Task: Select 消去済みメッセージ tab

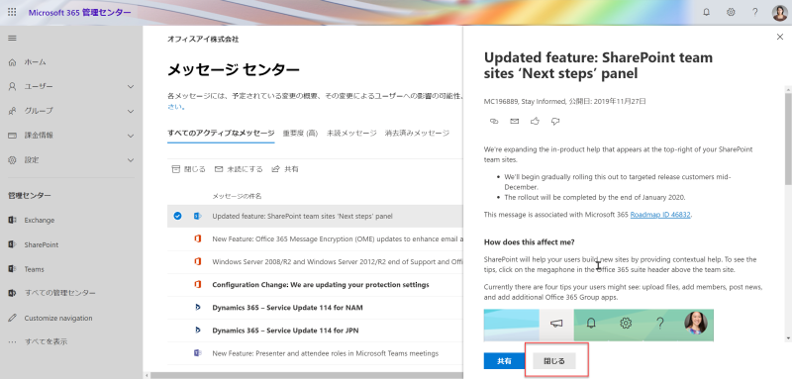Action: [417, 134]
